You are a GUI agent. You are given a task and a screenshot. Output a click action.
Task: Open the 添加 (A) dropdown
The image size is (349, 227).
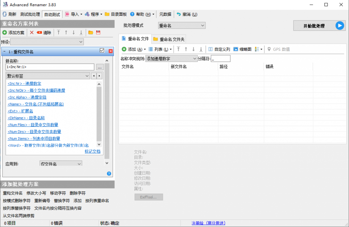point(134,49)
